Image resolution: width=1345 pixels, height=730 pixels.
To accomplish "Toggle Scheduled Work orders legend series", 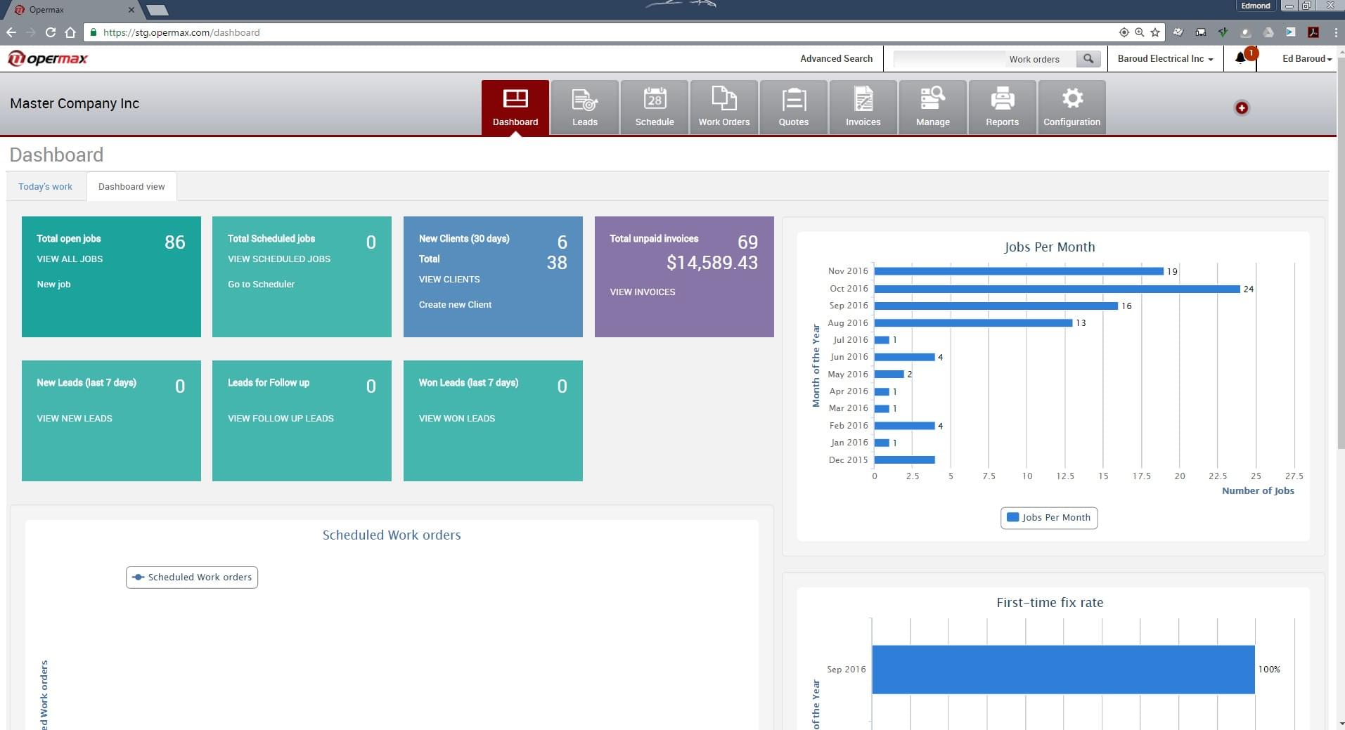I will [x=192, y=578].
